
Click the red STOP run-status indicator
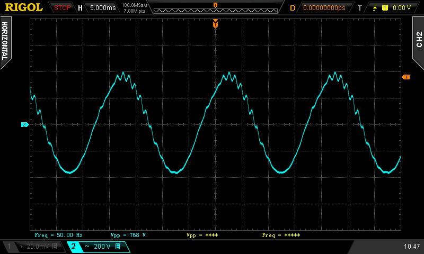(x=63, y=8)
